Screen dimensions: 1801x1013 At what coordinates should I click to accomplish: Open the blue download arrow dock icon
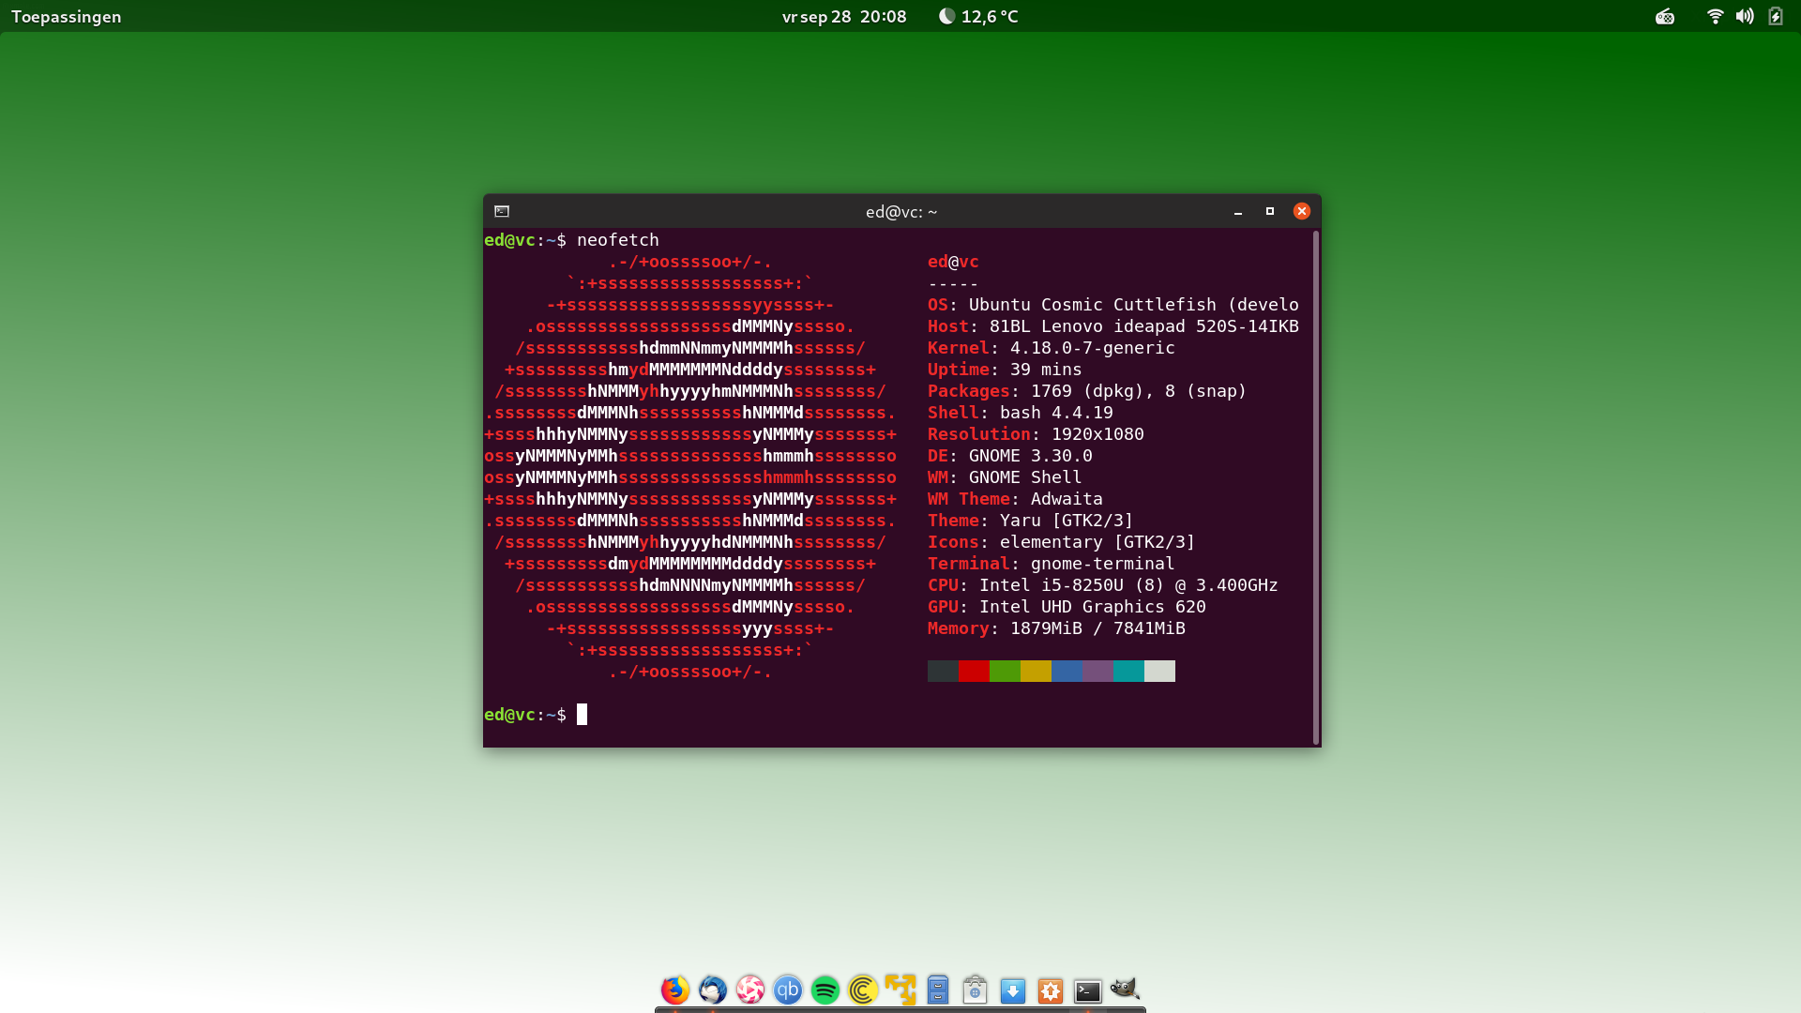coord(1013,990)
